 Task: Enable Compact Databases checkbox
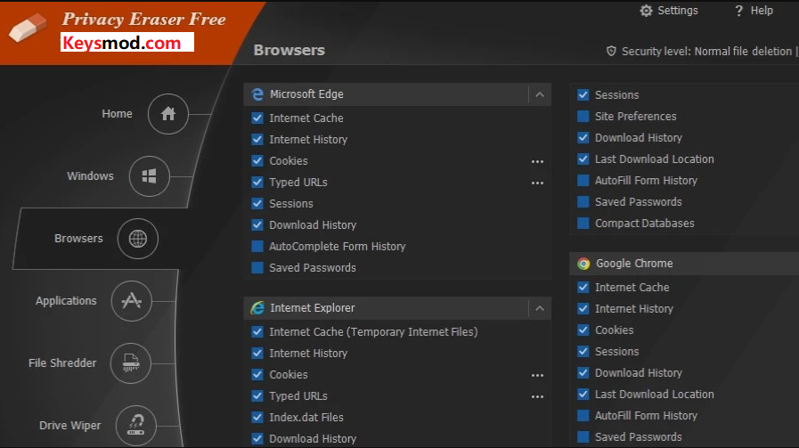[x=583, y=224]
